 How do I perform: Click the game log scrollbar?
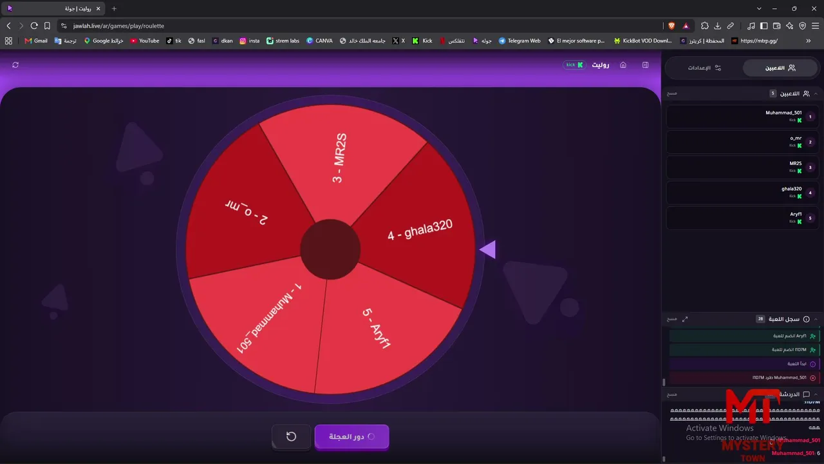664,382
